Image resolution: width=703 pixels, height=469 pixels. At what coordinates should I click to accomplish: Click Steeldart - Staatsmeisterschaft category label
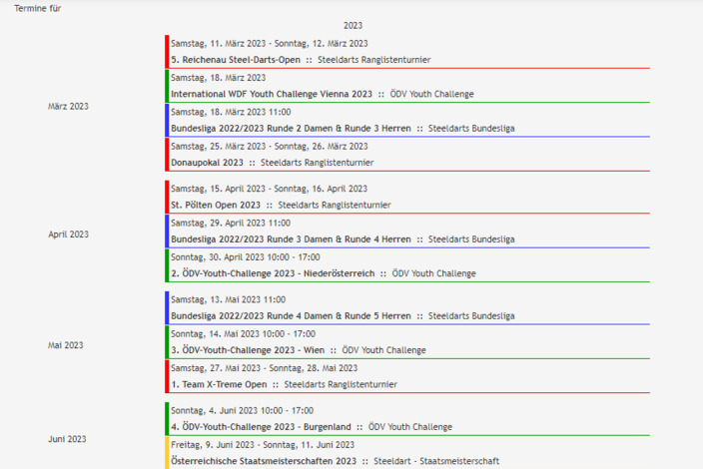pos(436,461)
